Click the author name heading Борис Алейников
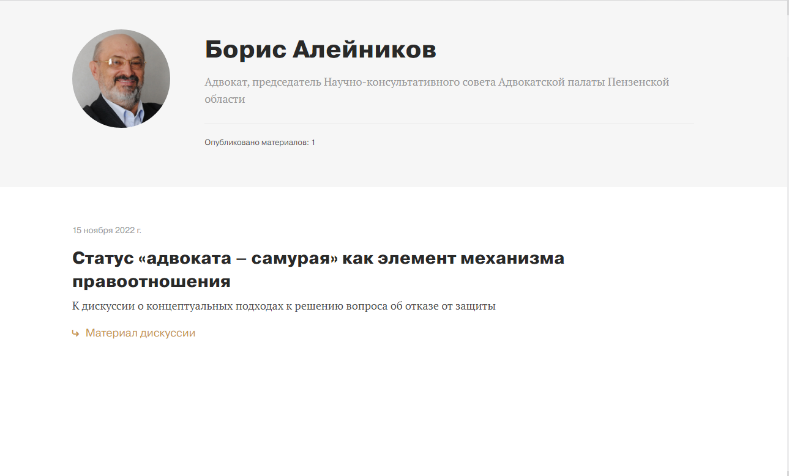The image size is (789, 476). click(x=320, y=50)
